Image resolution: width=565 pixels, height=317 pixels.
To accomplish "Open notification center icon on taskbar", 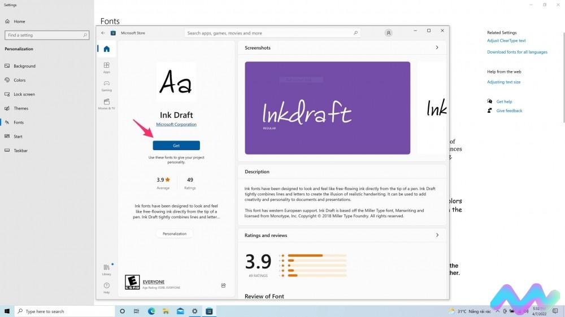I will pyautogui.click(x=555, y=311).
